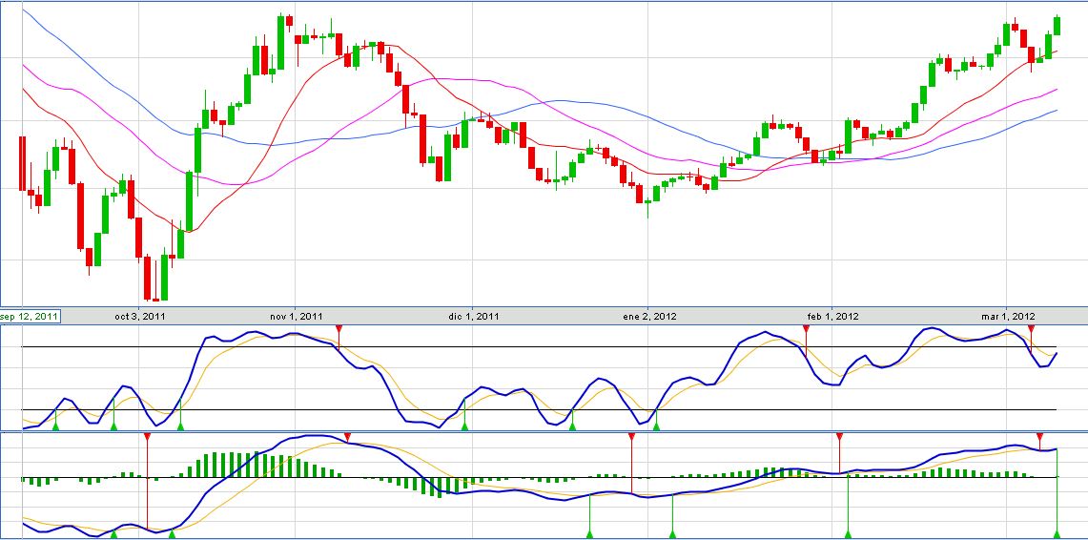Select the "oct 3, 2011" date label
This screenshot has height=540, width=1088.
pos(140,316)
